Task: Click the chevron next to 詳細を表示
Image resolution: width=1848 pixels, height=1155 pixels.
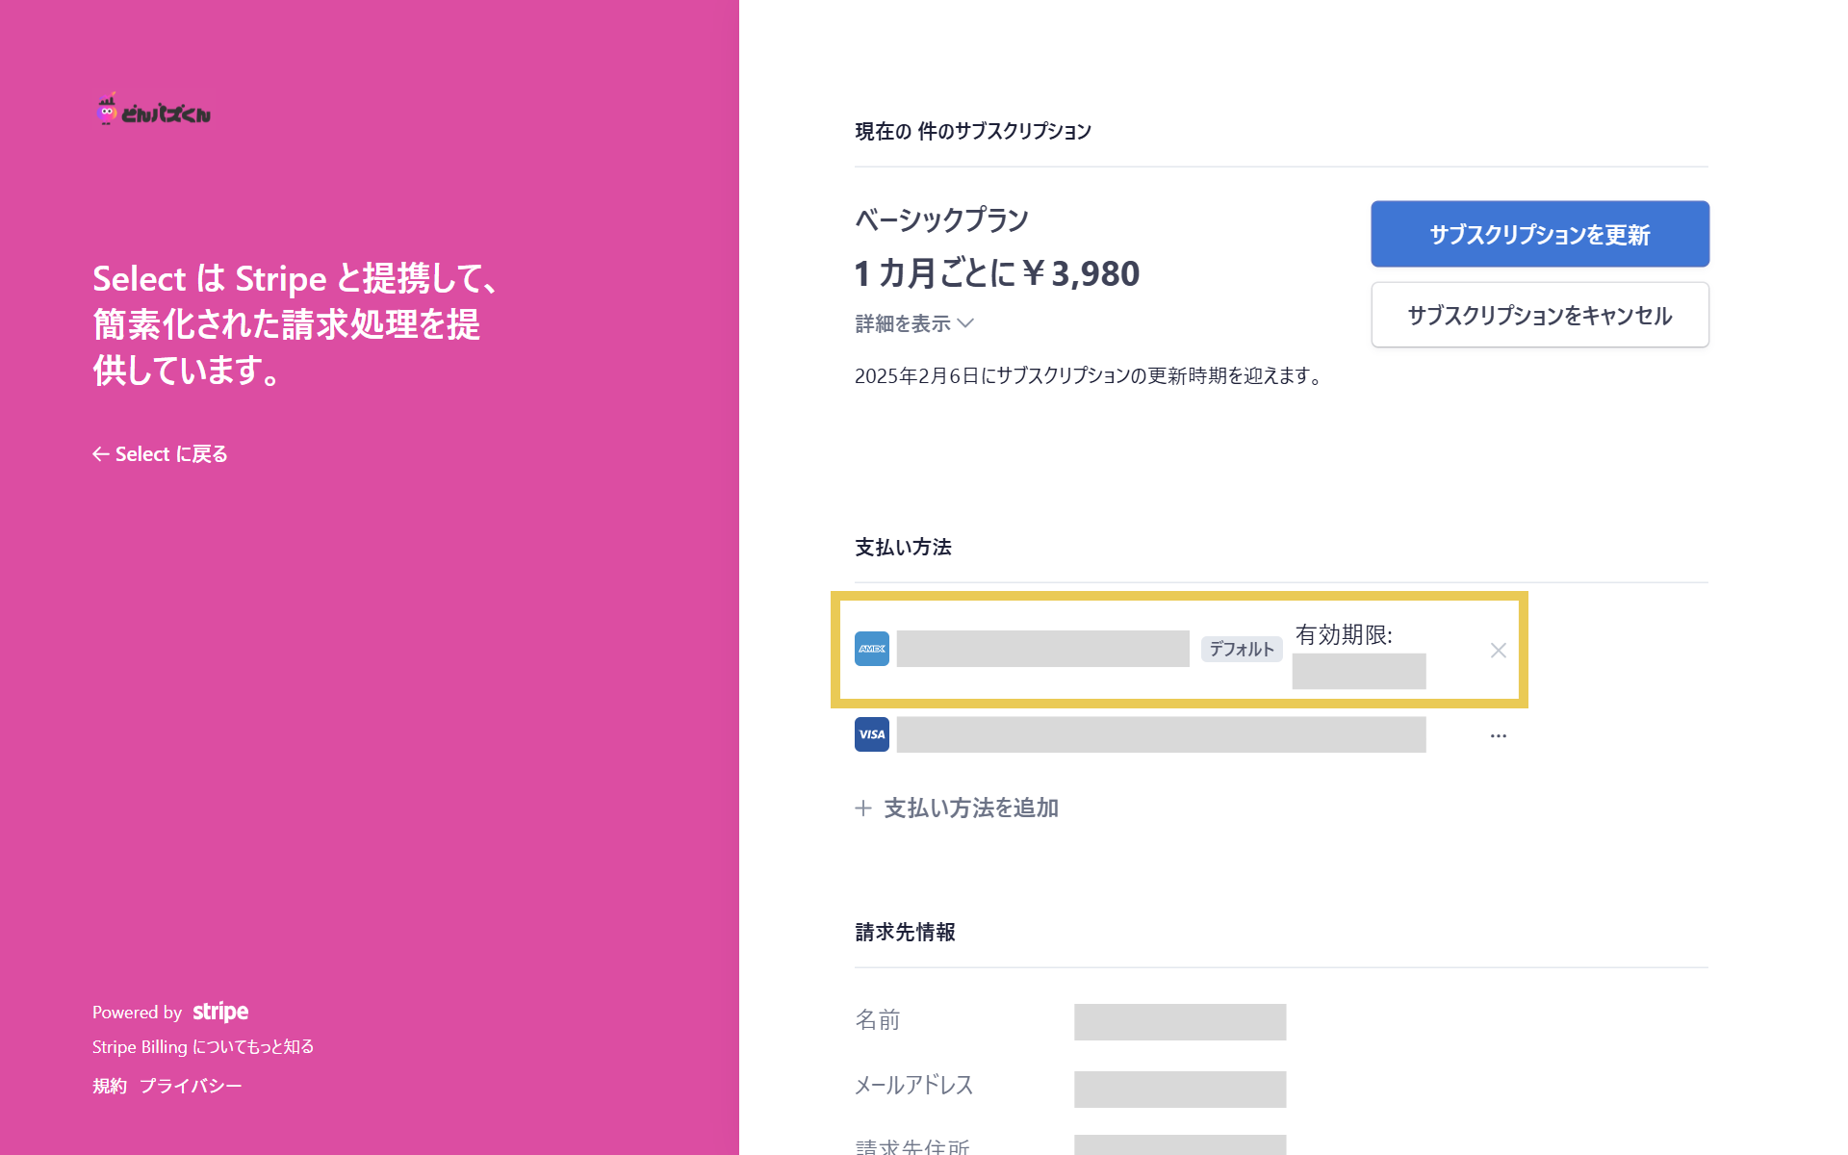Action: pos(966,323)
